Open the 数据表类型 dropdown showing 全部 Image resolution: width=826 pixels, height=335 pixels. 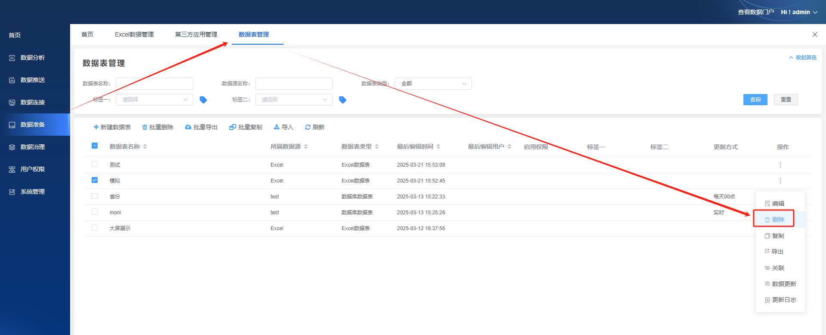point(433,84)
